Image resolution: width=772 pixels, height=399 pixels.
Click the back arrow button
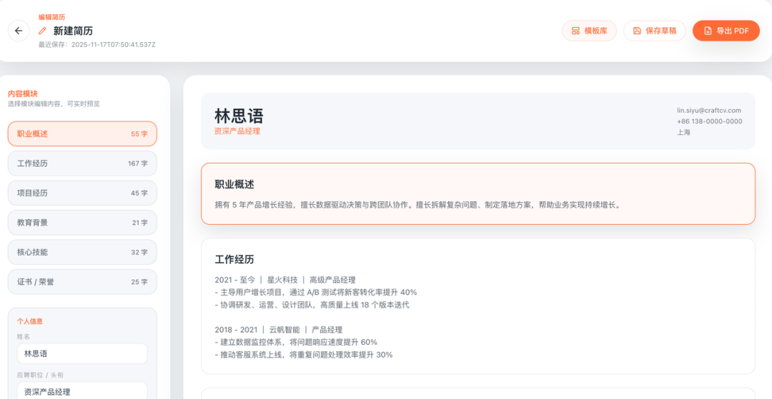point(19,31)
